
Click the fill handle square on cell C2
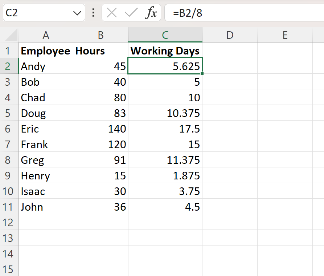202,74
